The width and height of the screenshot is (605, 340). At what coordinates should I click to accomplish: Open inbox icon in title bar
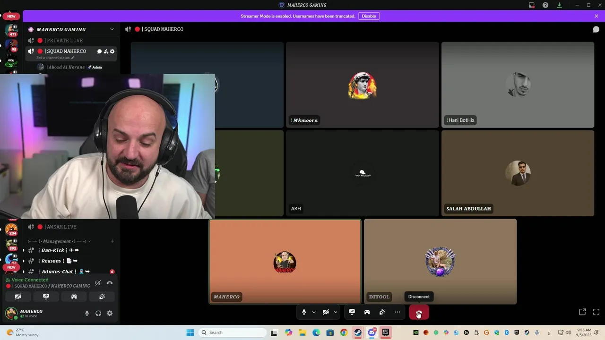pos(532,5)
